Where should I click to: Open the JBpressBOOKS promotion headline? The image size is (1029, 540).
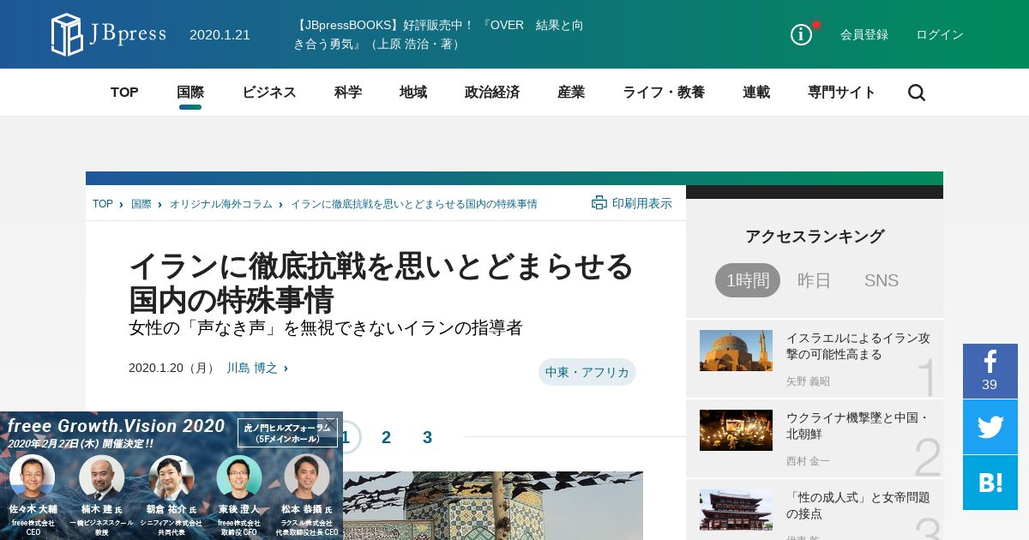pyautogui.click(x=439, y=34)
